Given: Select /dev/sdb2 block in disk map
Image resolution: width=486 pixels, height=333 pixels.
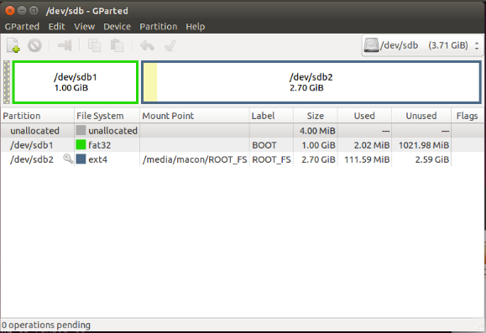Looking at the screenshot, I should [311, 82].
